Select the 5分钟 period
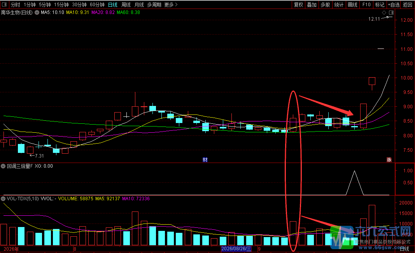Viewport: 415px width, 253px height. pos(45,5)
